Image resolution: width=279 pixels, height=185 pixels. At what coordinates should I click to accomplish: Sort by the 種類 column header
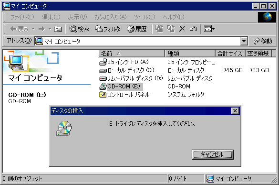tap(190, 54)
